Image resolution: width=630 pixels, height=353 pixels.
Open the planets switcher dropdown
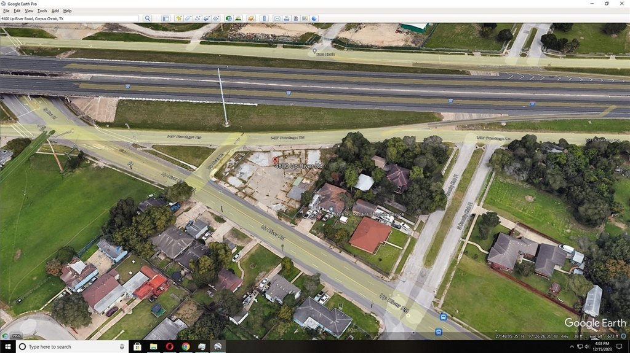click(x=252, y=18)
